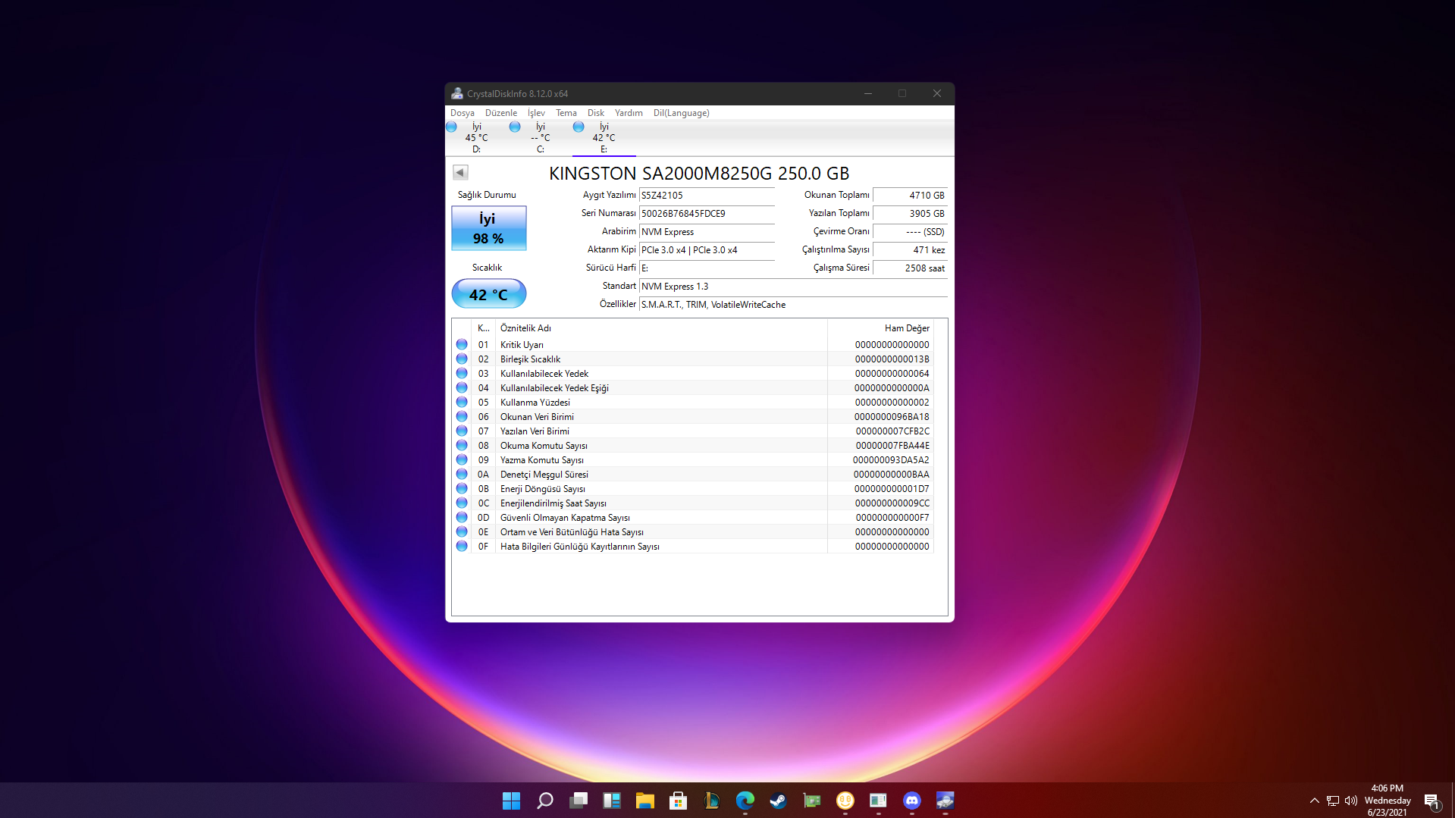This screenshot has height=818, width=1455.
Task: Select the raw value 000000000000F7
Action: click(x=892, y=518)
